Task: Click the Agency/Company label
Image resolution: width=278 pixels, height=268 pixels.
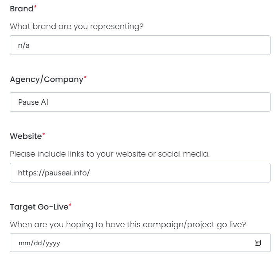Action: pyautogui.click(x=46, y=79)
